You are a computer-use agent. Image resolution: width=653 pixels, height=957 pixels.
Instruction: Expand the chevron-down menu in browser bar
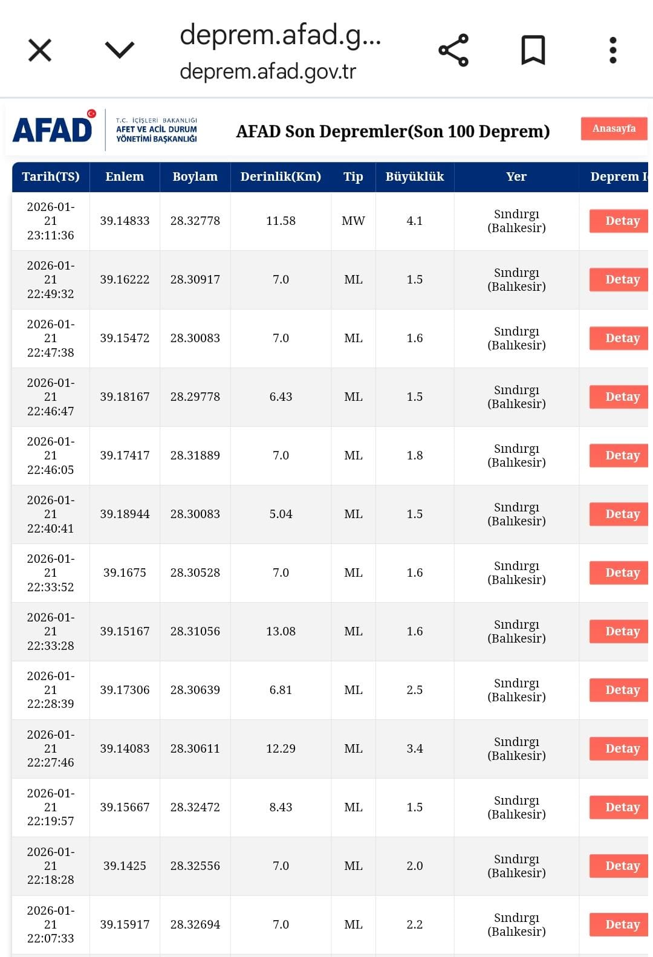119,50
